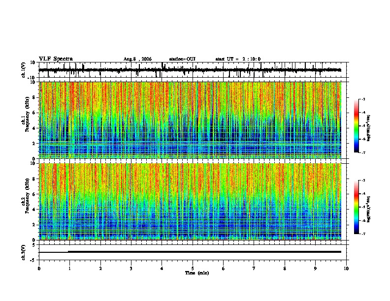390x301 pixels.
Task: Click the ch.1 spectrogram color bar
Action: click(x=357, y=125)
